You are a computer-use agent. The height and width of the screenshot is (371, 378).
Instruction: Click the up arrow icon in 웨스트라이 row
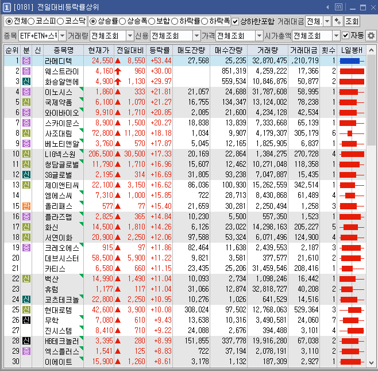(x=118, y=71)
